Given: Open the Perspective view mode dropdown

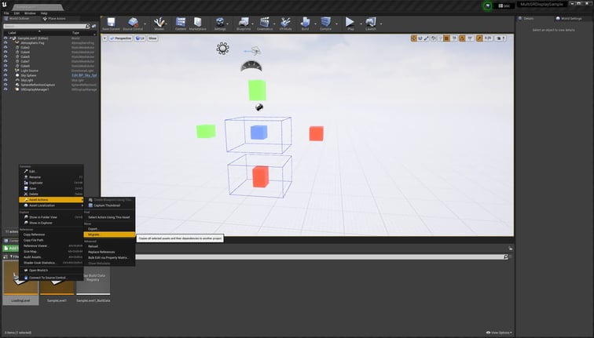Looking at the screenshot, I should coord(120,38).
